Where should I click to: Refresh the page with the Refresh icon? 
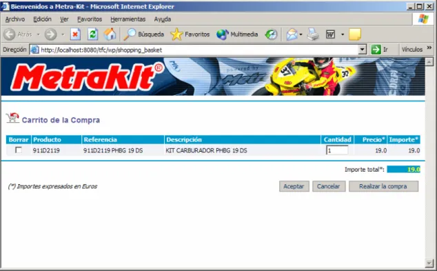92,34
